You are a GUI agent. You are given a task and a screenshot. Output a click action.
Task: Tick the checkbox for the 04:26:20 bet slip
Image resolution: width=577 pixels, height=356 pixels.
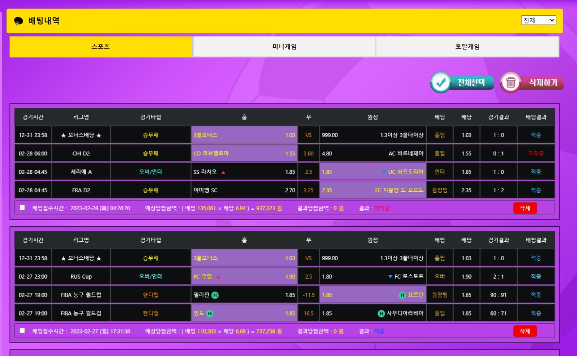[22, 207]
